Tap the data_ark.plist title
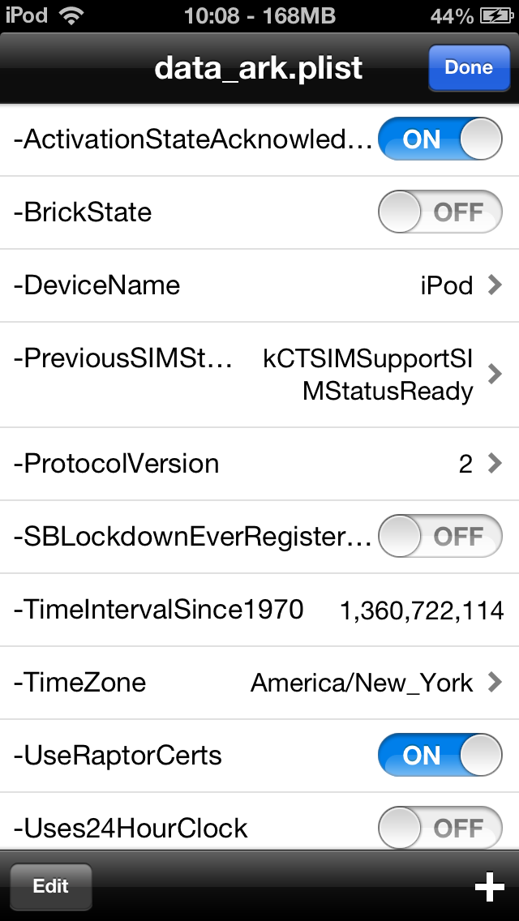 point(259,68)
